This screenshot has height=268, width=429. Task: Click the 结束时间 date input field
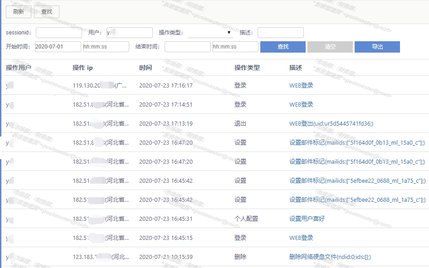point(187,47)
